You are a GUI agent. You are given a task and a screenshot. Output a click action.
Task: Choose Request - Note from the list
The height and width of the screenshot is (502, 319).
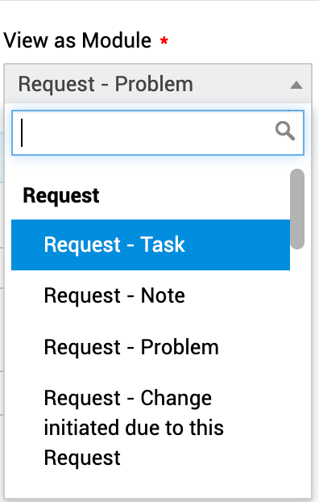pos(151,295)
